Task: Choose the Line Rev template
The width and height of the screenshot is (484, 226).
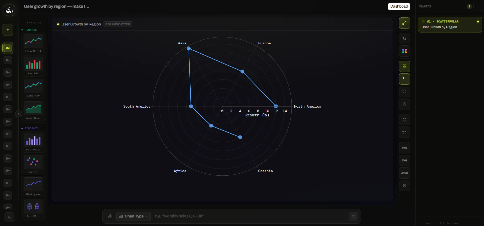Action: [33, 88]
